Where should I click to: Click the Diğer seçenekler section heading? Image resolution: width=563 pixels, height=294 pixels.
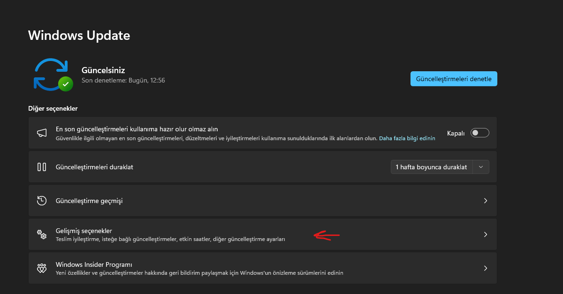point(53,108)
